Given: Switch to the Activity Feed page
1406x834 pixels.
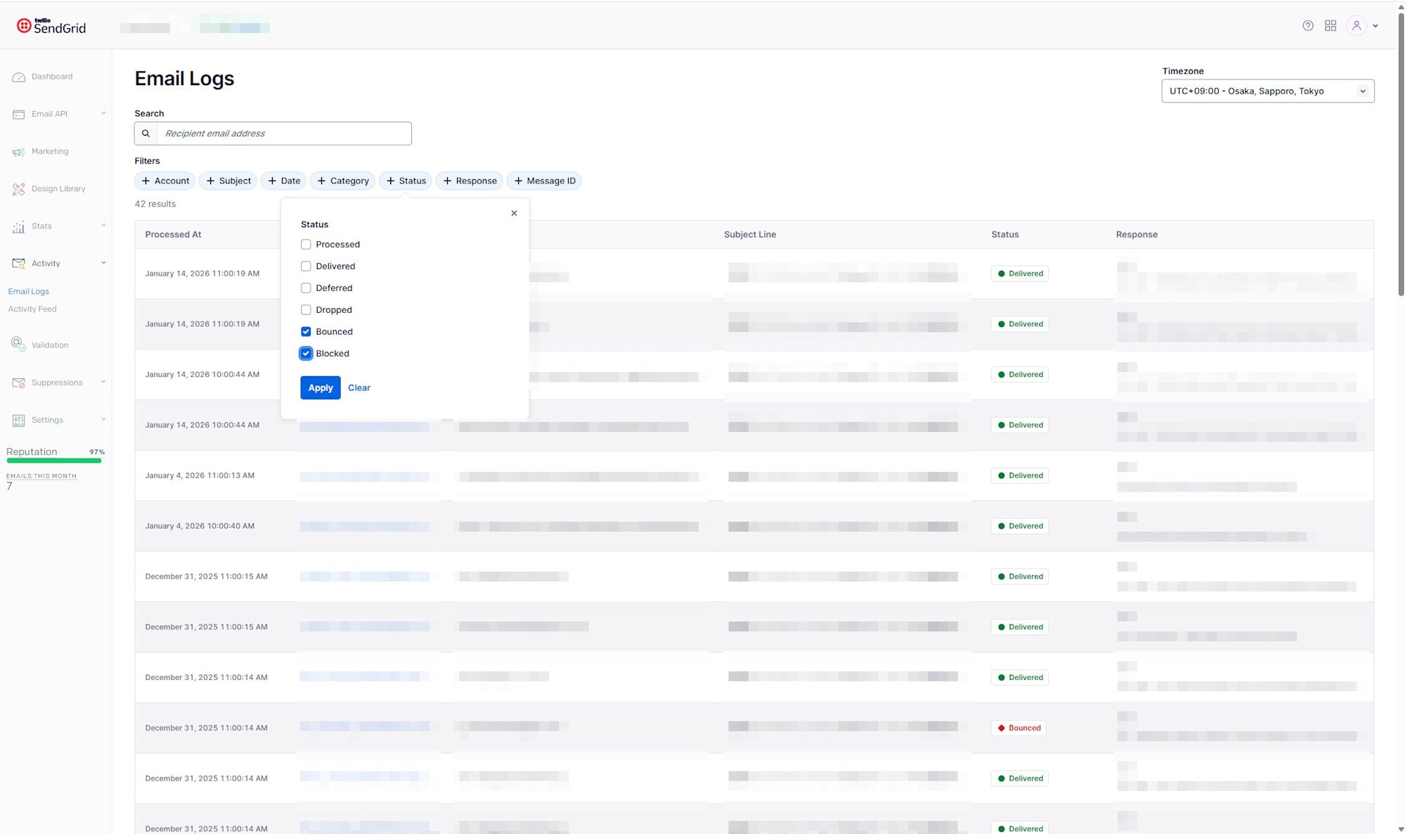Looking at the screenshot, I should 32,309.
